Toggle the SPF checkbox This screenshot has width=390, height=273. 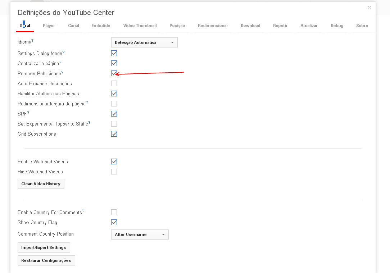click(114, 114)
